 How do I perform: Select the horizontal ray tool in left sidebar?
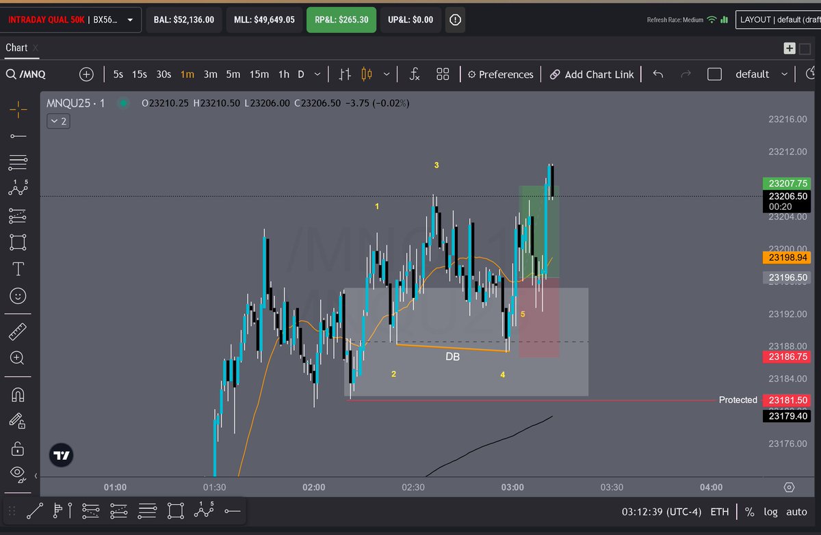pyautogui.click(x=18, y=136)
